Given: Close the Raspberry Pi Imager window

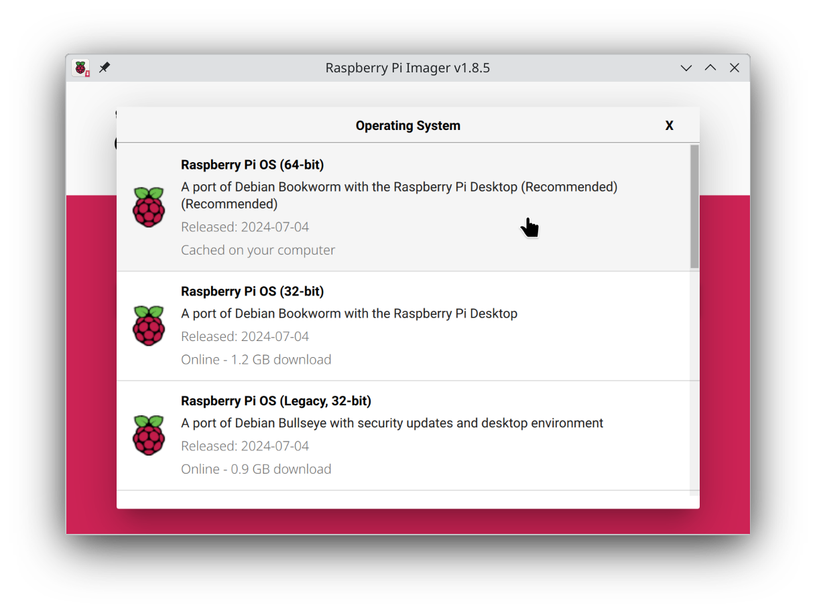Looking at the screenshot, I should tap(735, 68).
